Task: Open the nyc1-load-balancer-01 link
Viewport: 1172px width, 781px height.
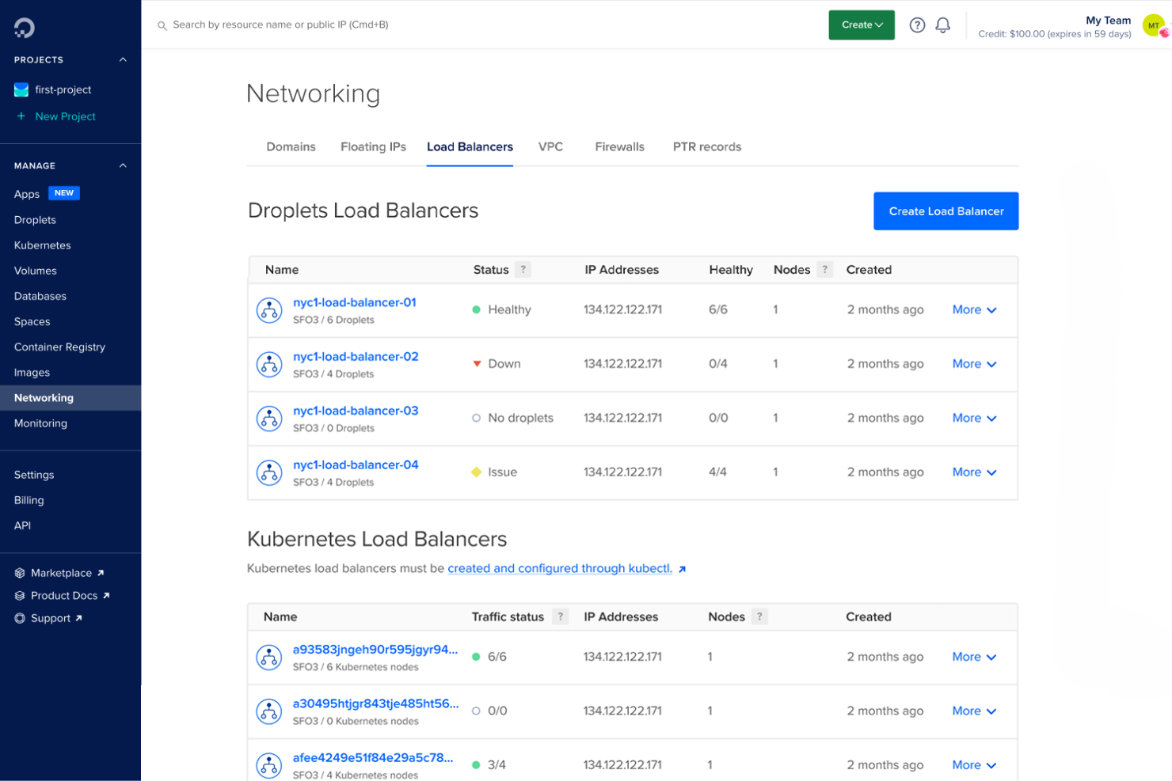Action: [x=355, y=302]
